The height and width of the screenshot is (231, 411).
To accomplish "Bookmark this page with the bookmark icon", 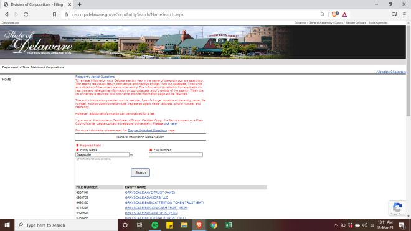I will 54,14.
